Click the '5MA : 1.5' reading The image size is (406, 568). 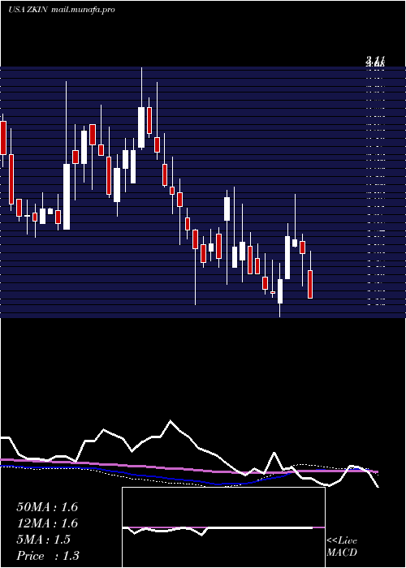point(44,540)
